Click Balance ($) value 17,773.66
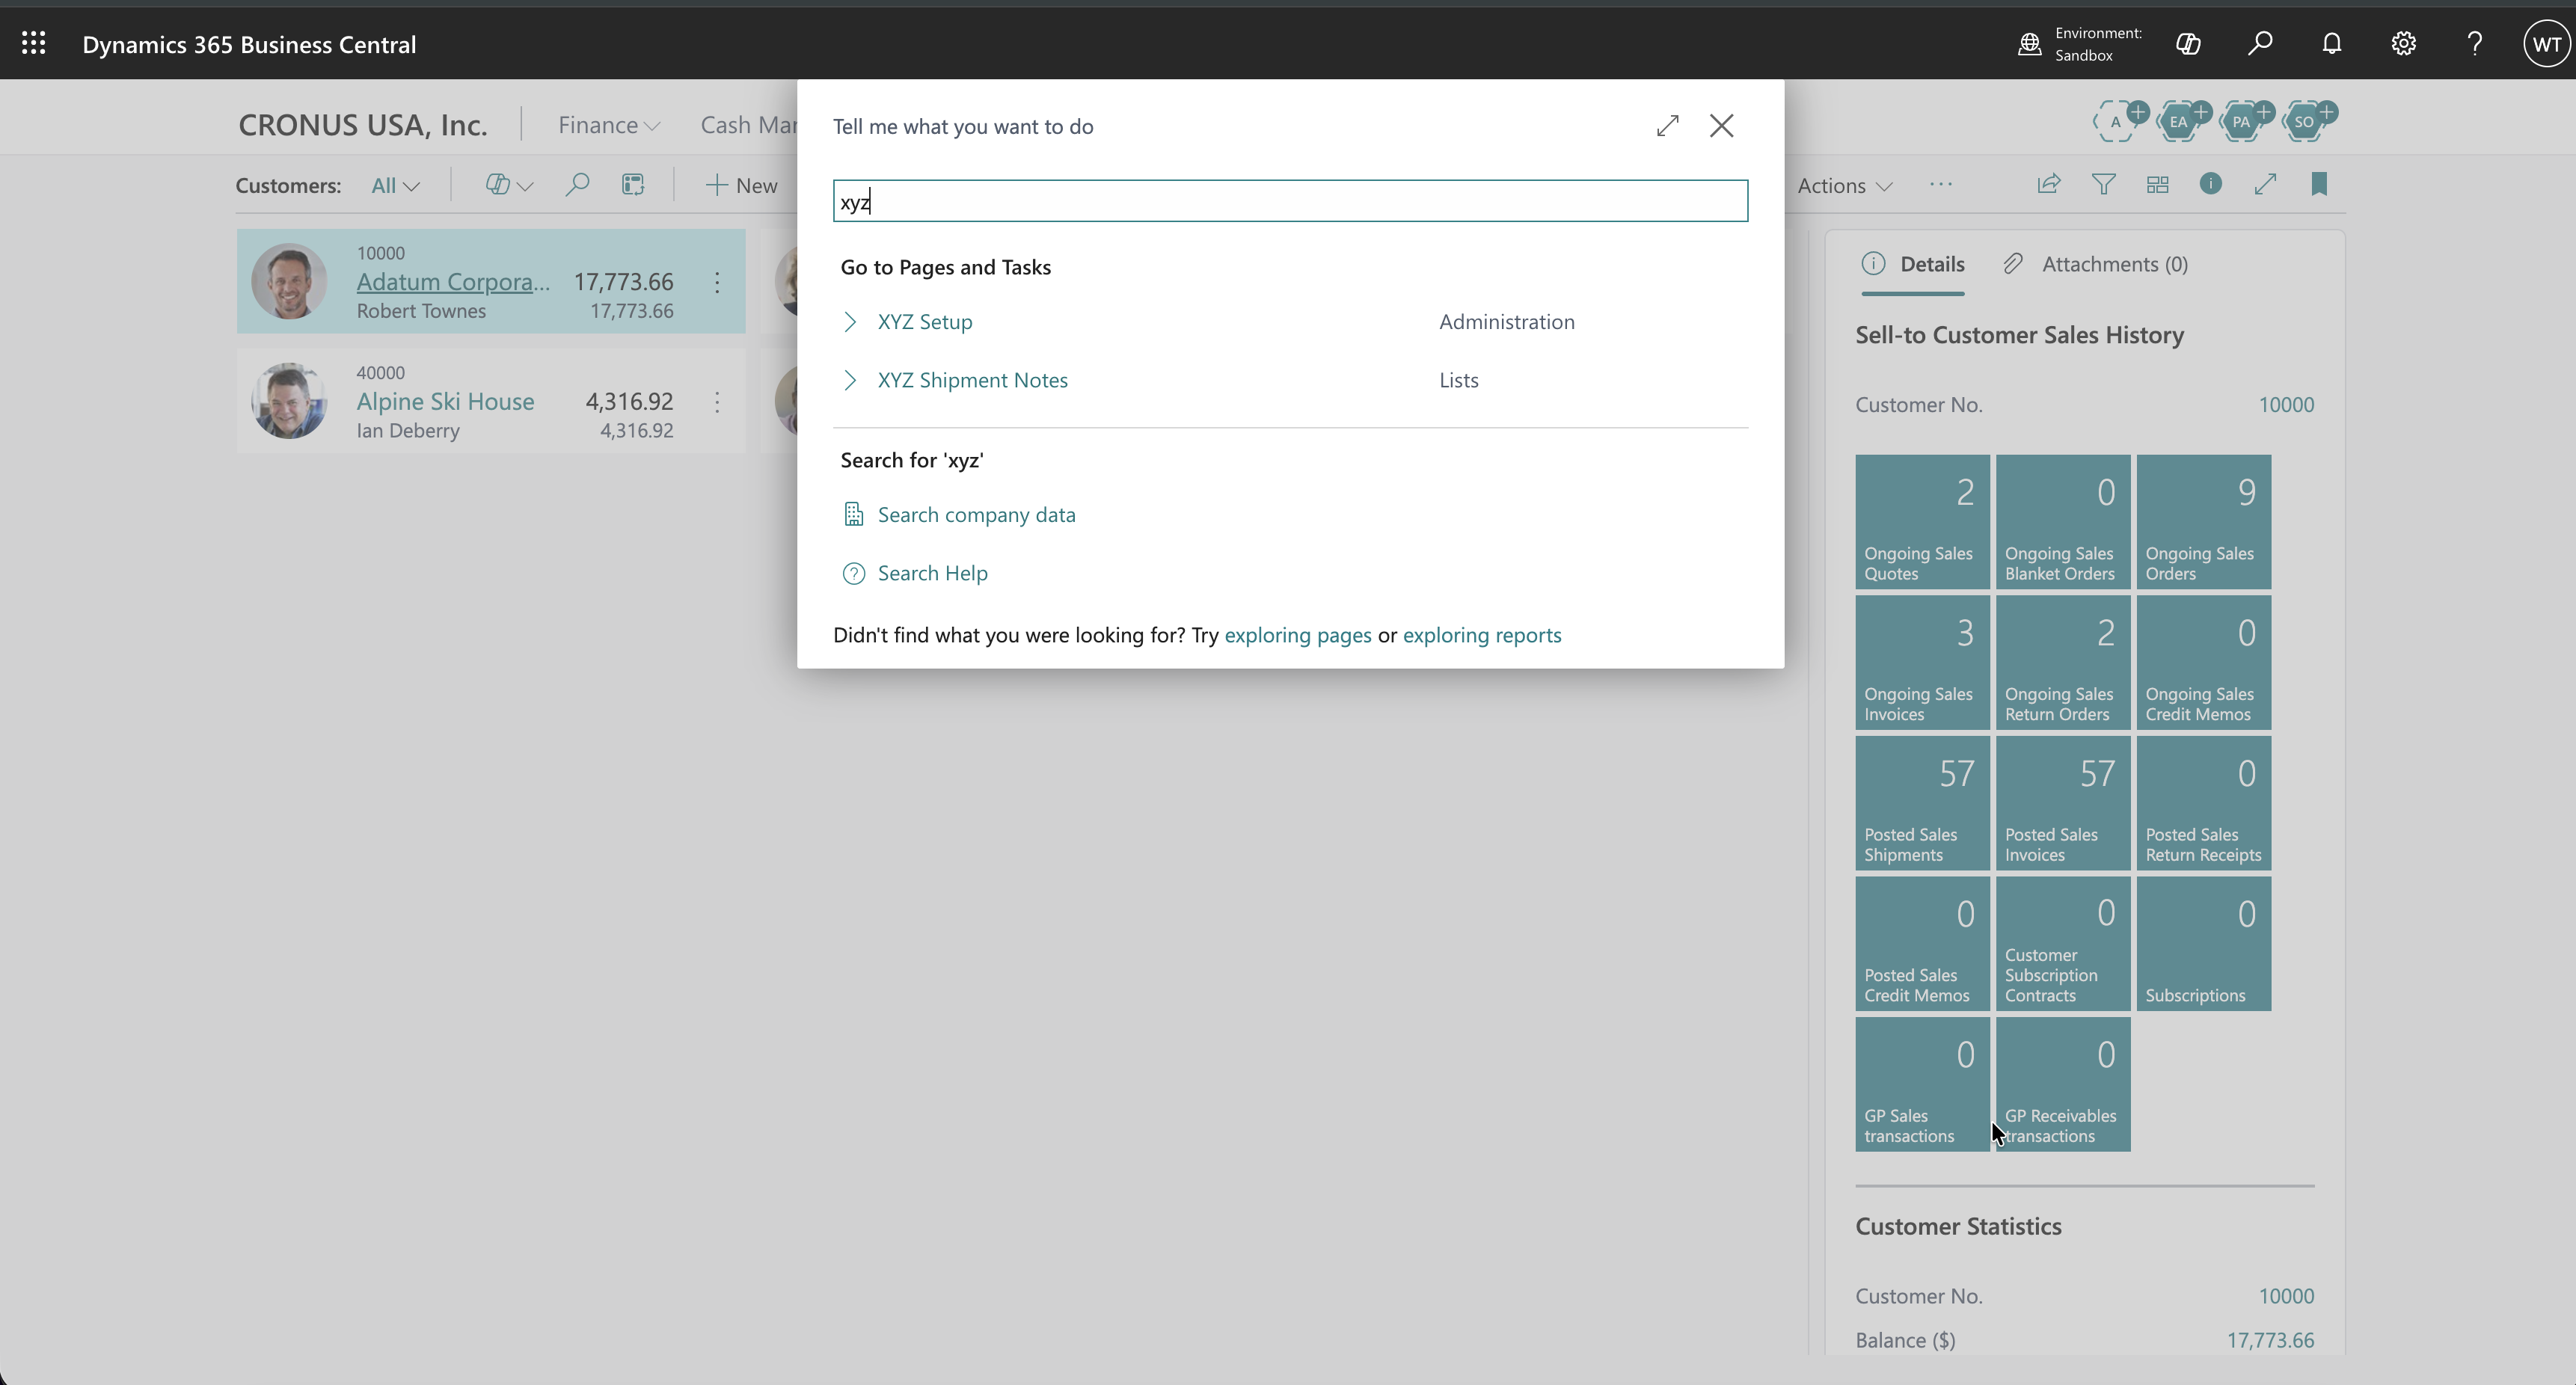The image size is (2576, 1385). [x=2270, y=1341]
